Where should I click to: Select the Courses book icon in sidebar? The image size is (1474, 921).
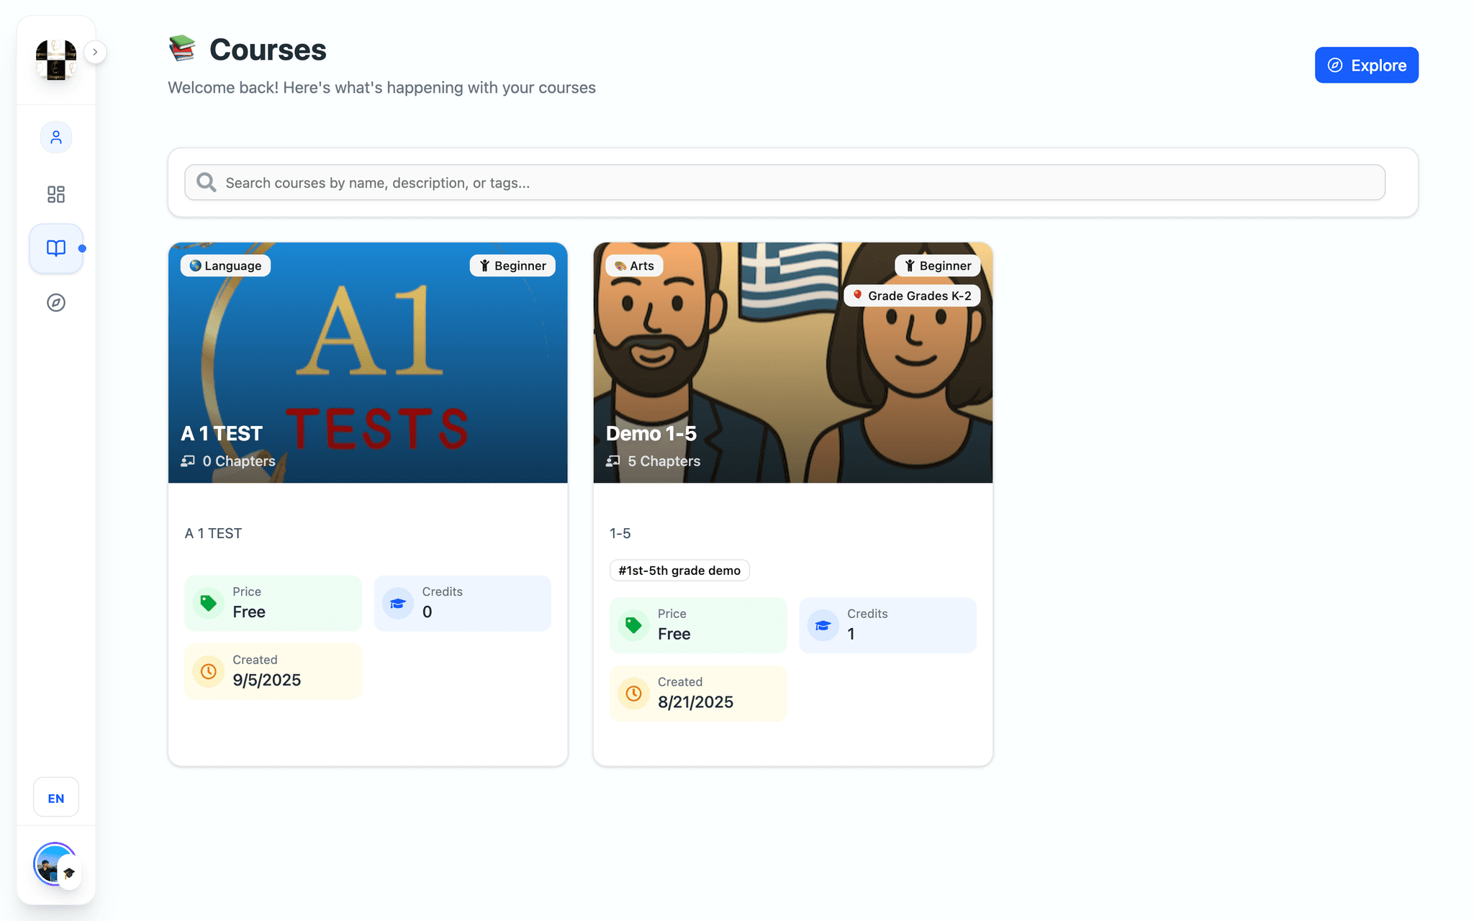click(x=56, y=248)
